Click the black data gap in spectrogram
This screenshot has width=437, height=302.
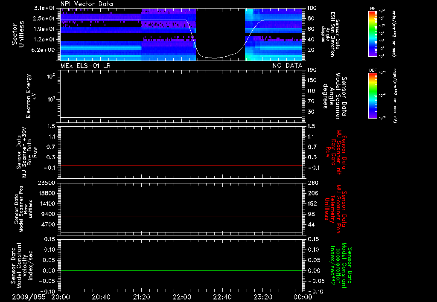[x=220, y=30]
